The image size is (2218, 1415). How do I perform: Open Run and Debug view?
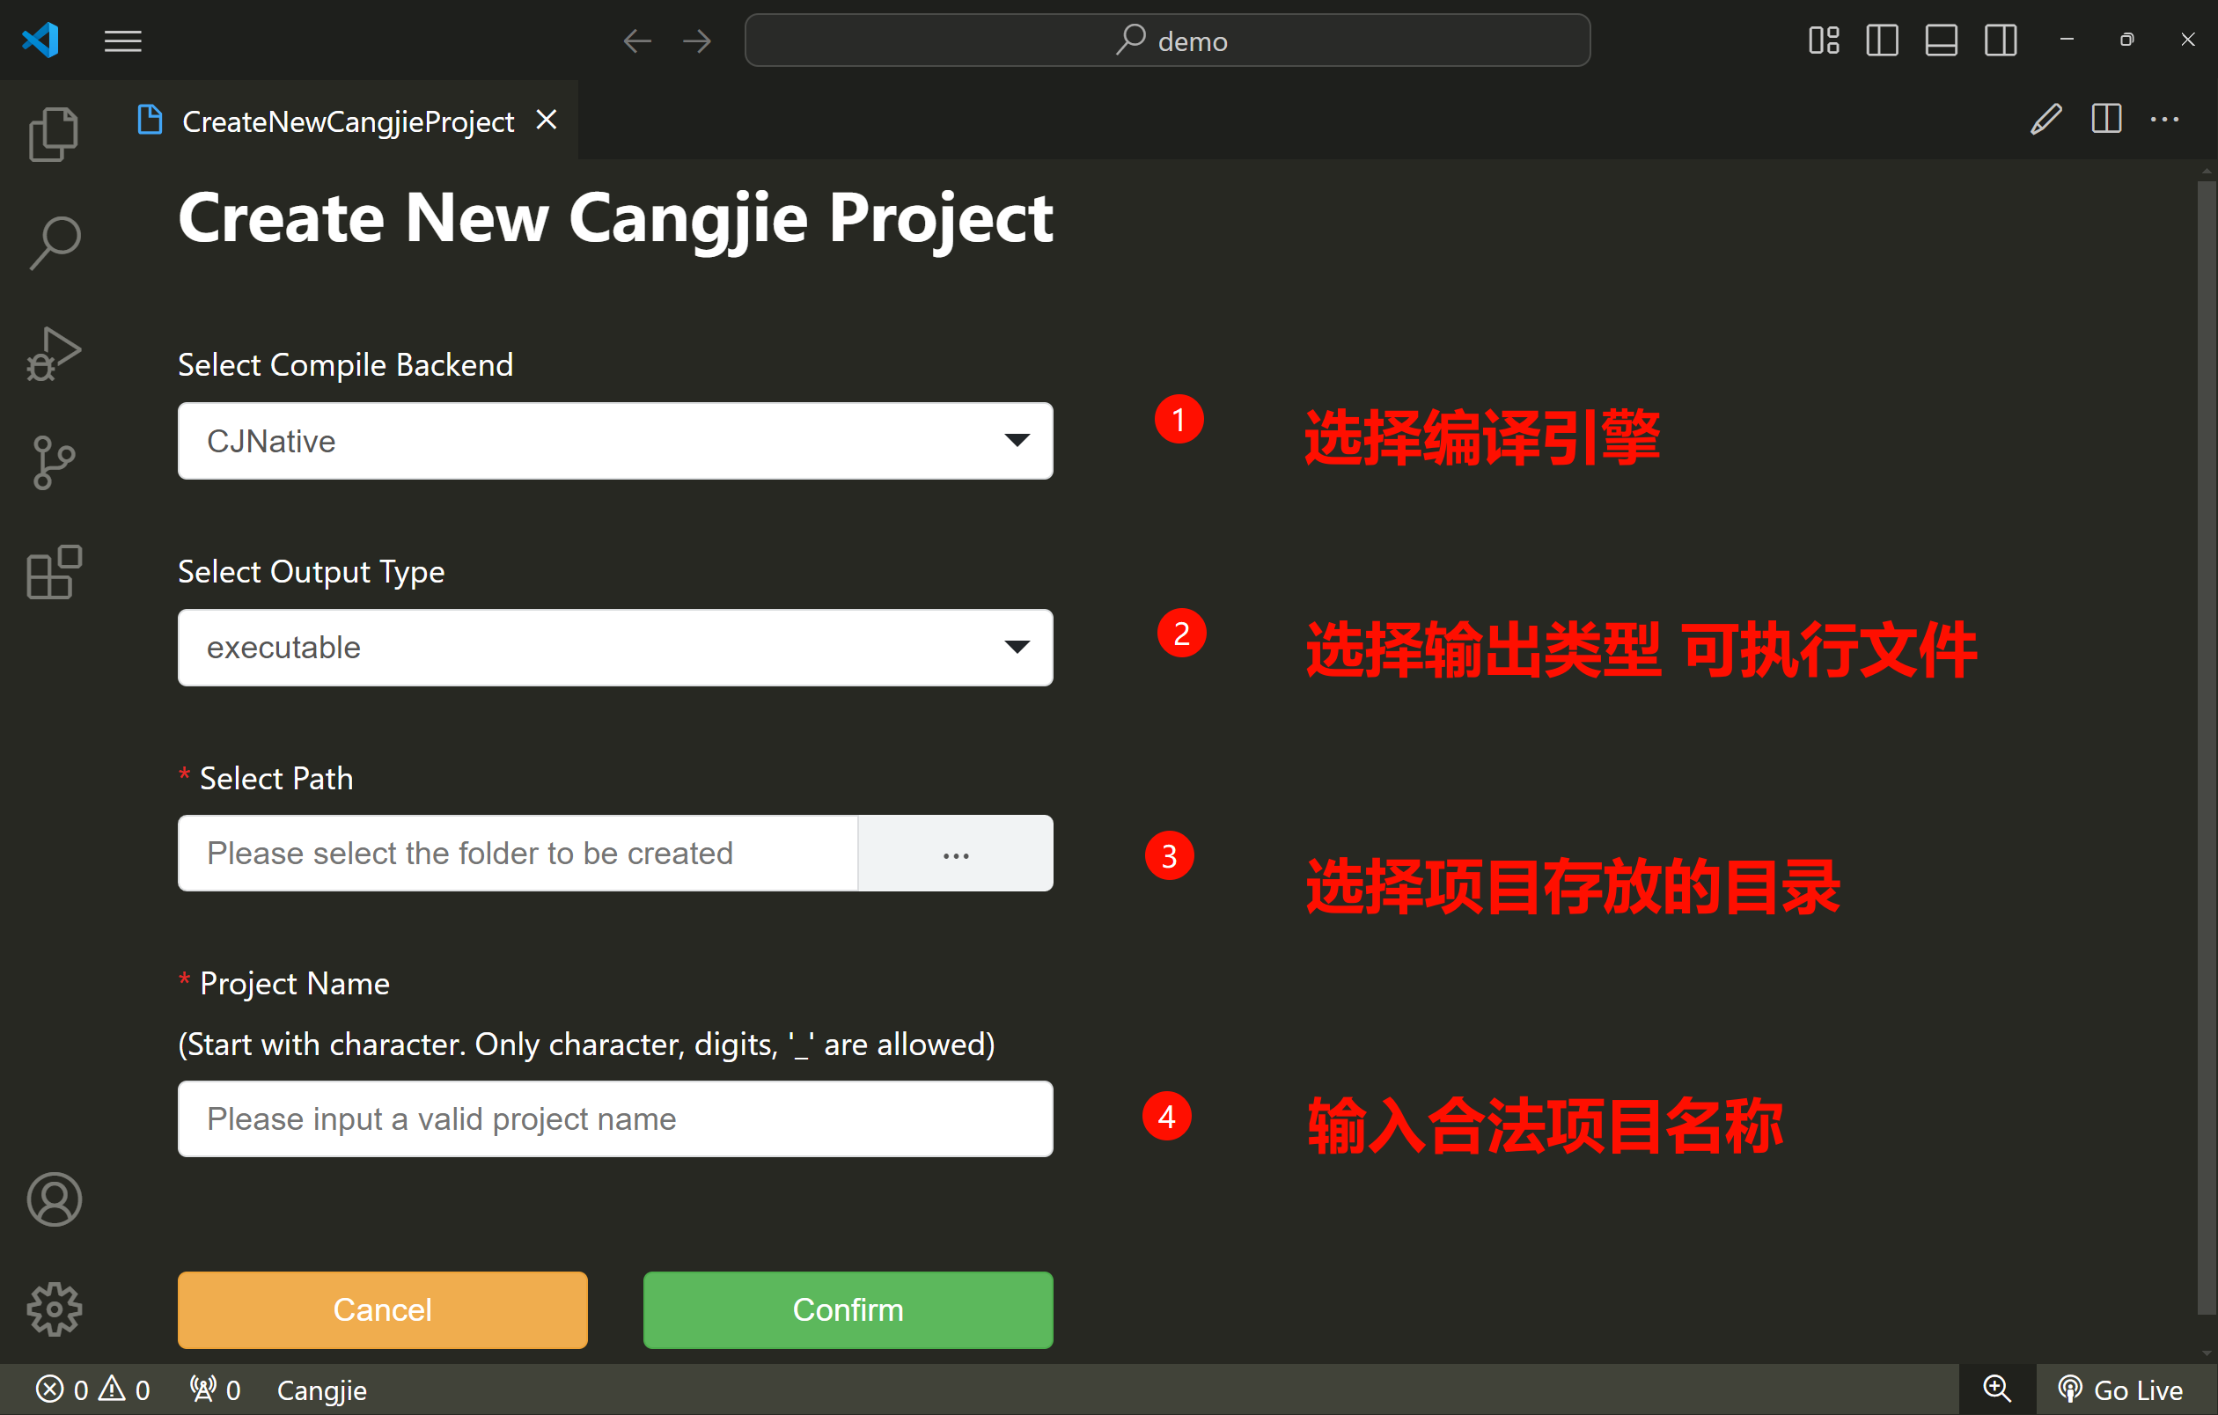54,355
